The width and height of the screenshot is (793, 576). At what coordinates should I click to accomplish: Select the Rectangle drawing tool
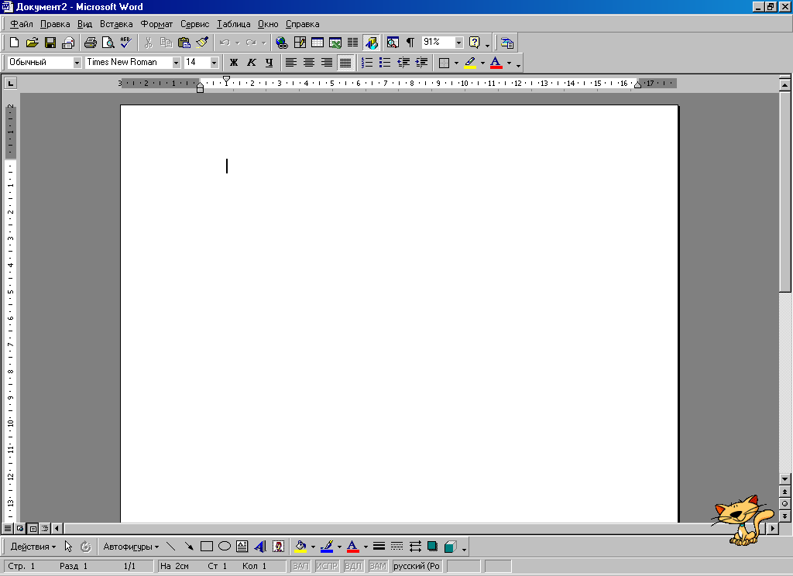pos(206,547)
